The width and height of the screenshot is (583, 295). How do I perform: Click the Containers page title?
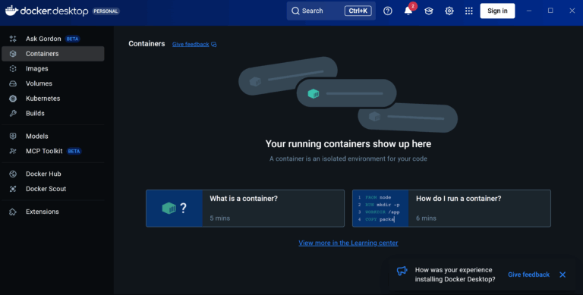coord(147,44)
